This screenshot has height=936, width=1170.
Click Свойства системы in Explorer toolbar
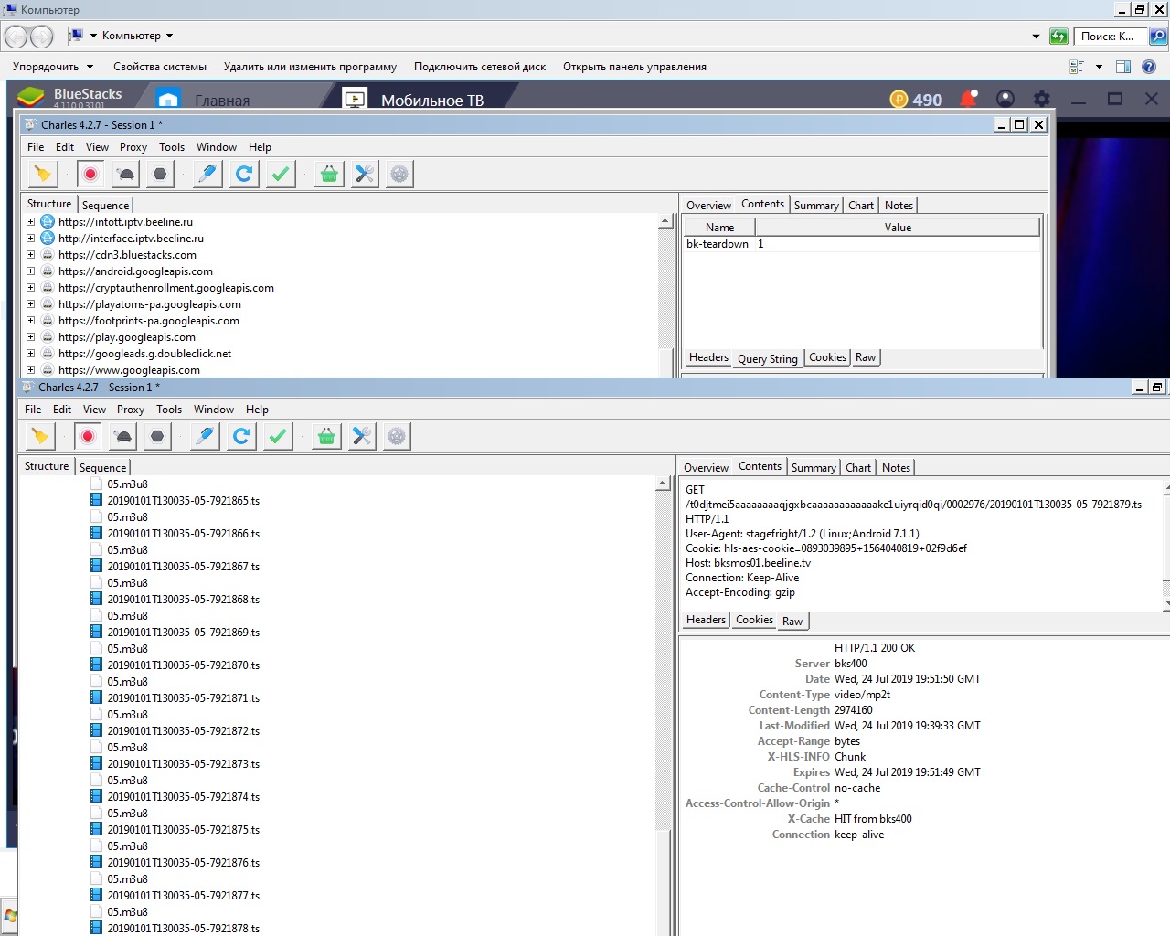pyautogui.click(x=160, y=67)
